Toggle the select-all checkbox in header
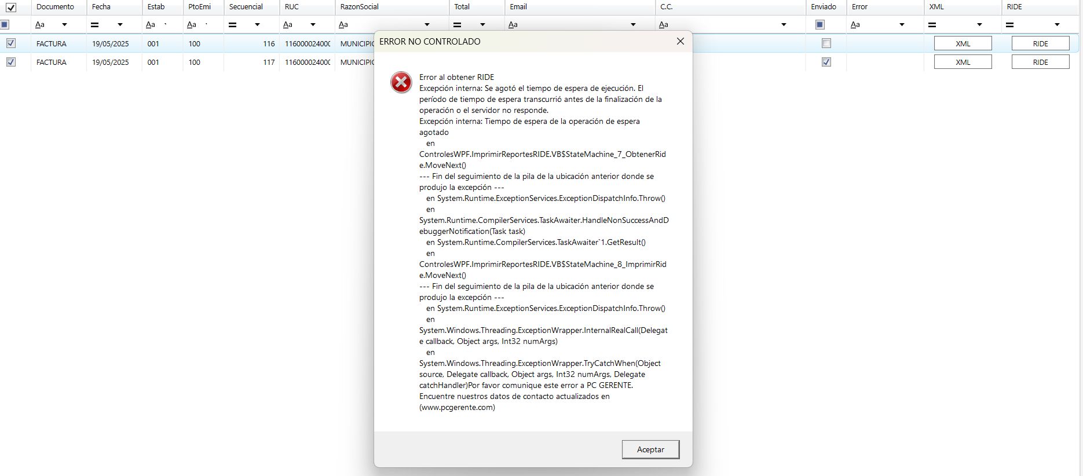This screenshot has height=476, width=1083. point(11,8)
